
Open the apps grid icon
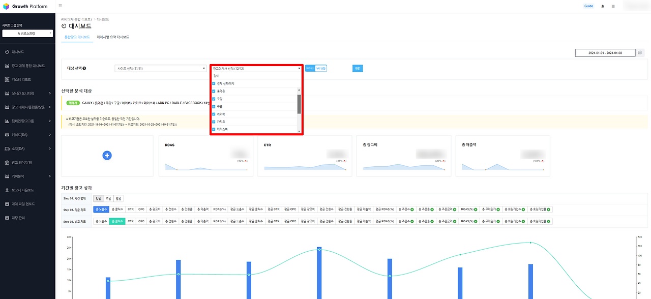[613, 6]
